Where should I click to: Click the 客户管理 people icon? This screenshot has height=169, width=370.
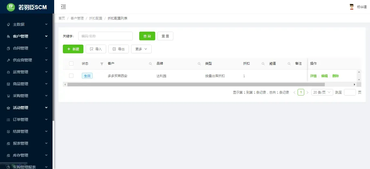tap(8, 36)
